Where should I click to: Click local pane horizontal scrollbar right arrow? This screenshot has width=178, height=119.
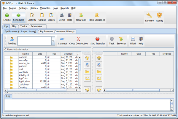[77, 90]
